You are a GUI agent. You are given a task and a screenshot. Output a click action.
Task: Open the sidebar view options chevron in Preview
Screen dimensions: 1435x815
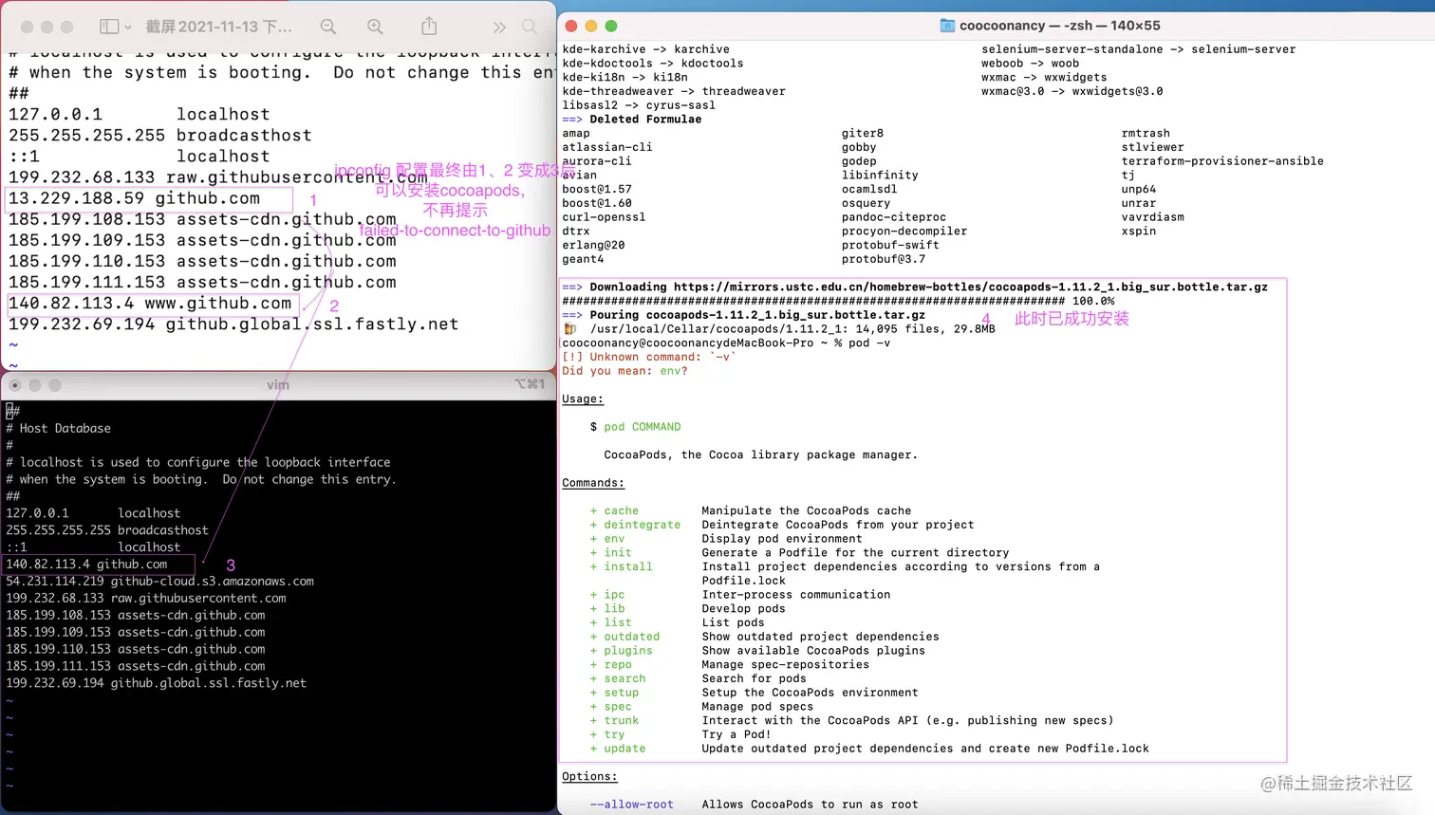[128, 27]
